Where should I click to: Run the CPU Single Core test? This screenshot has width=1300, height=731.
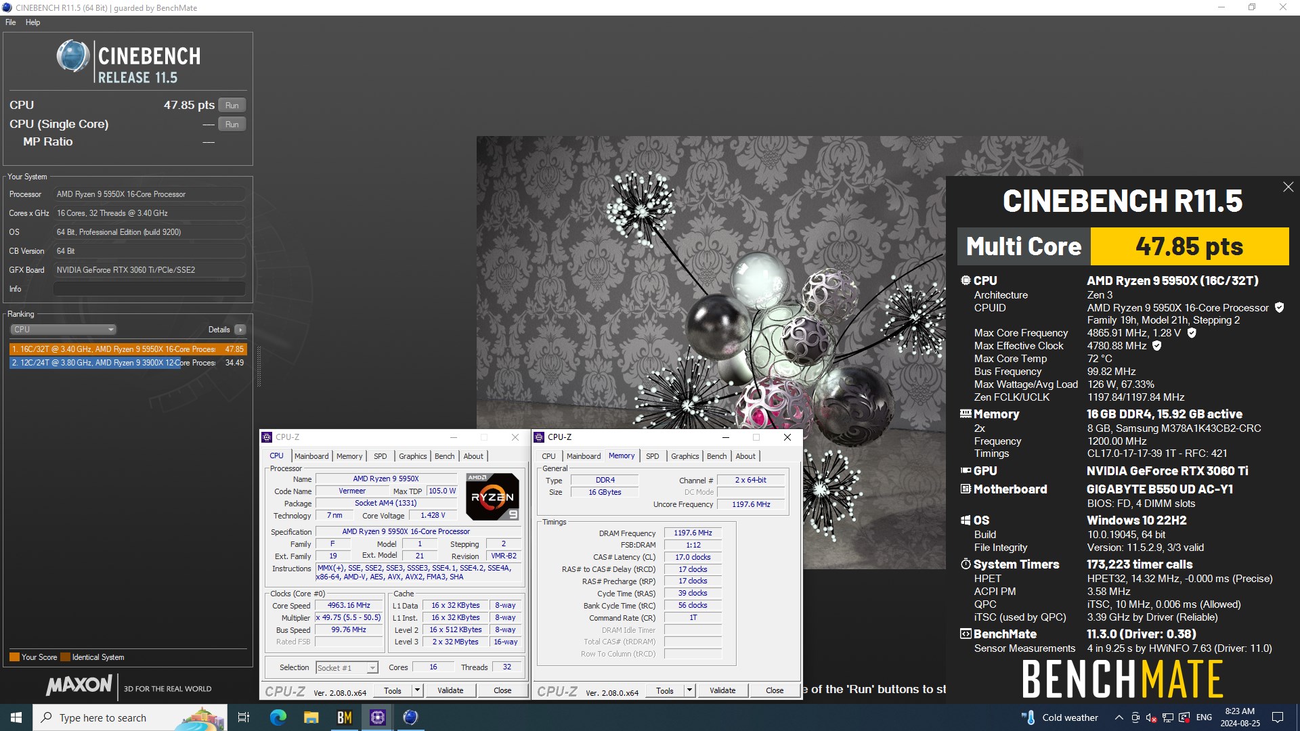(x=232, y=125)
